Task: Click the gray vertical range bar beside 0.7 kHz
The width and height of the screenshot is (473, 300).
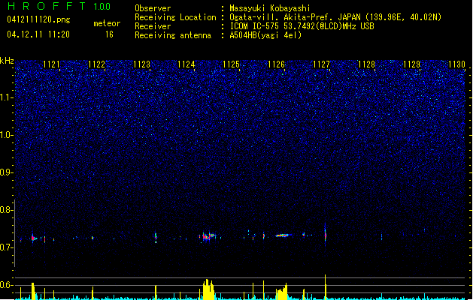Action: [x=14, y=233]
